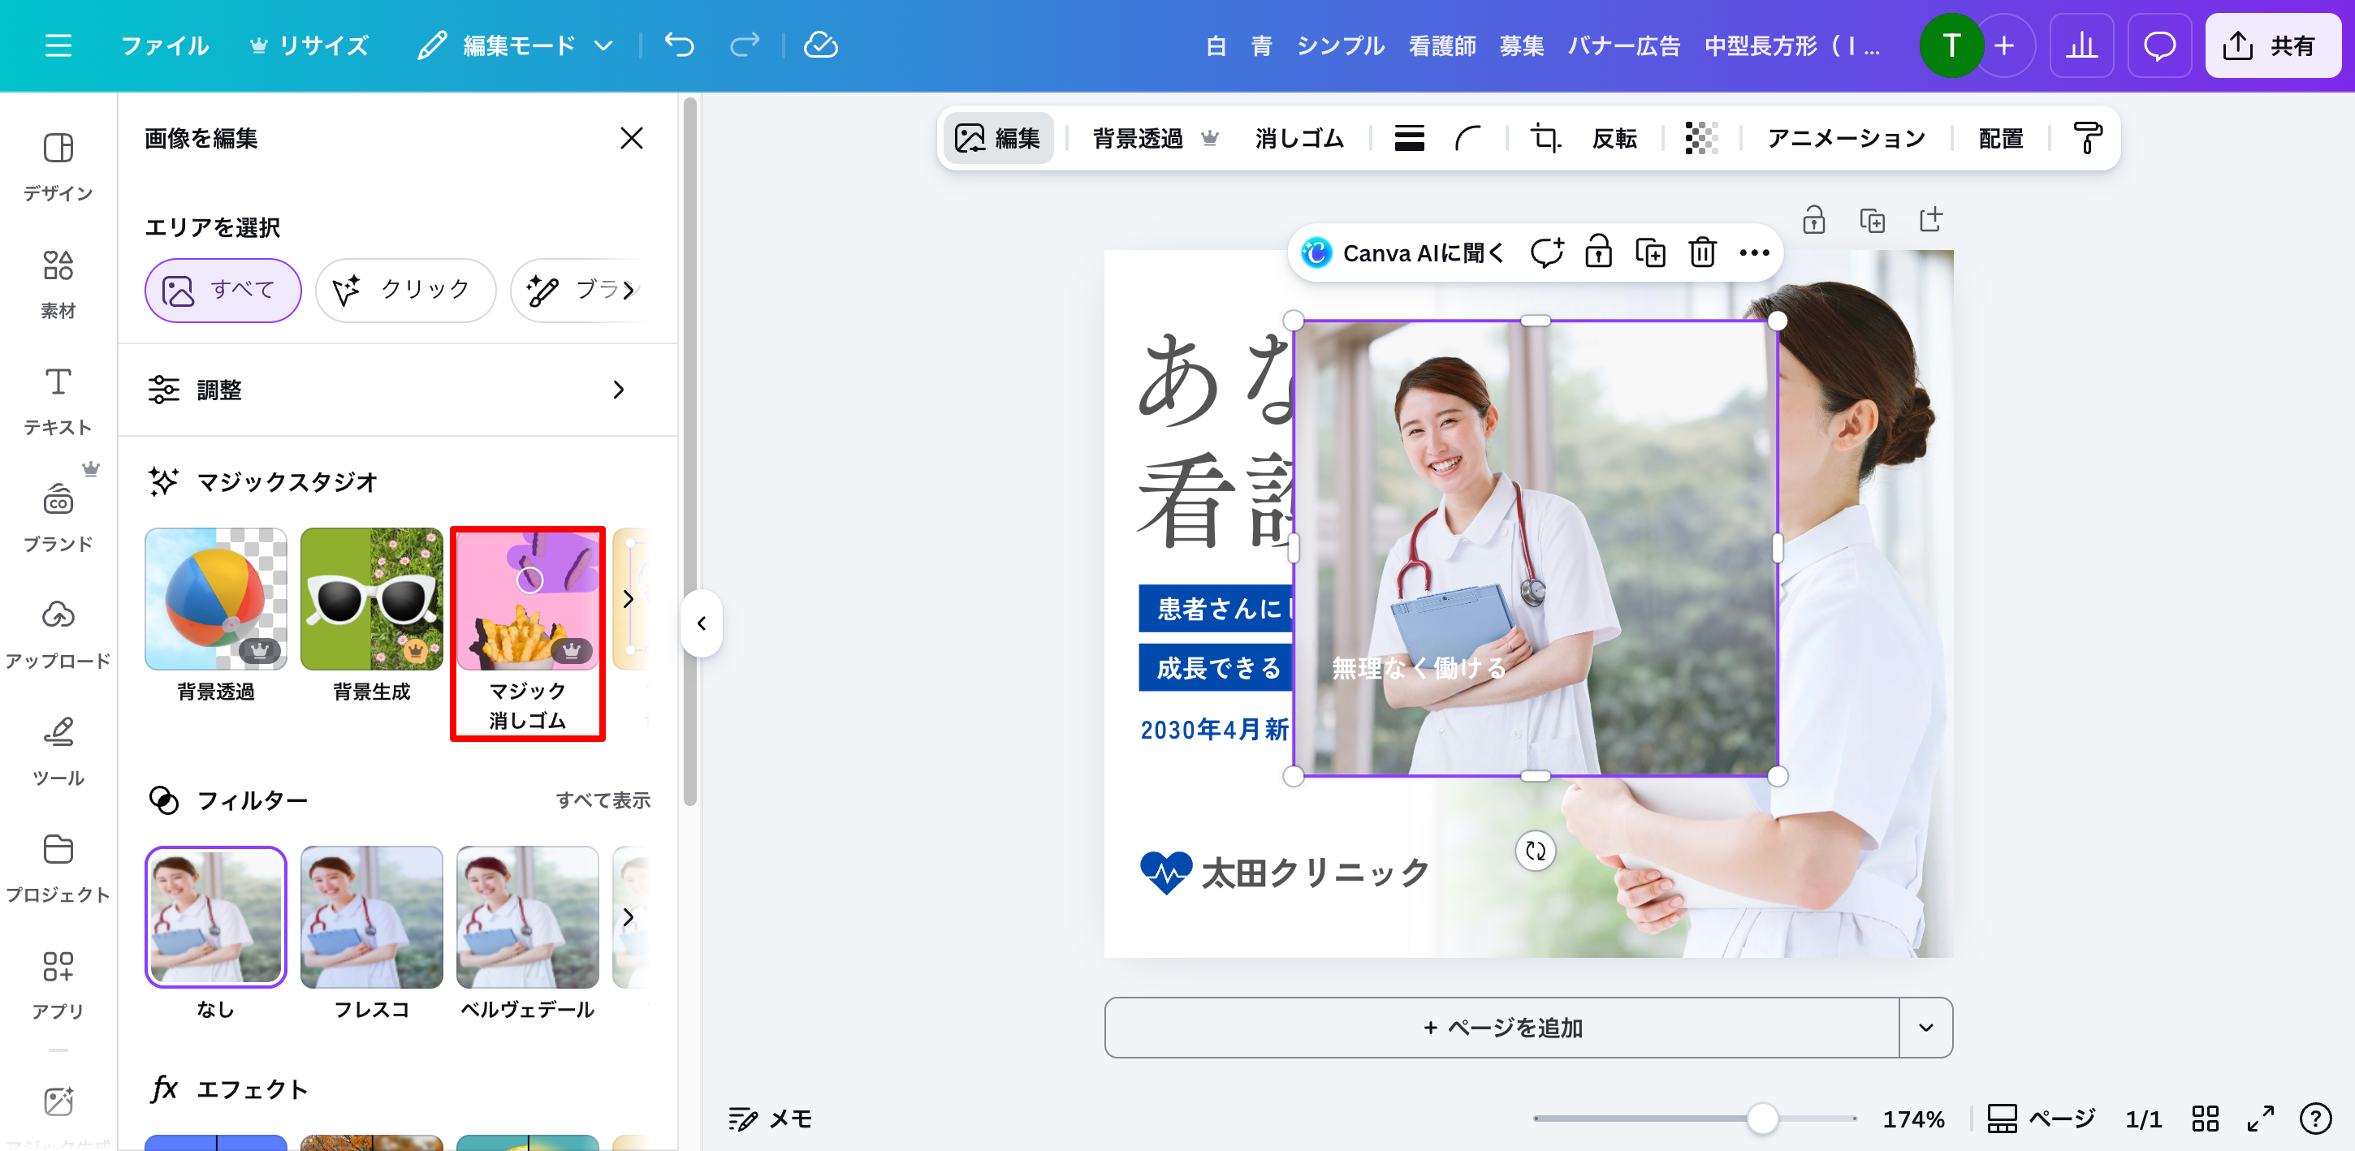Open the アニメーション tab in toolbar
This screenshot has width=2355, height=1151.
coord(1845,139)
